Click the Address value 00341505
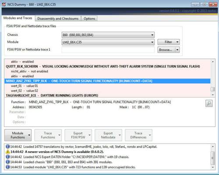The width and height of the screenshot is (219, 175). (x=35, y=107)
